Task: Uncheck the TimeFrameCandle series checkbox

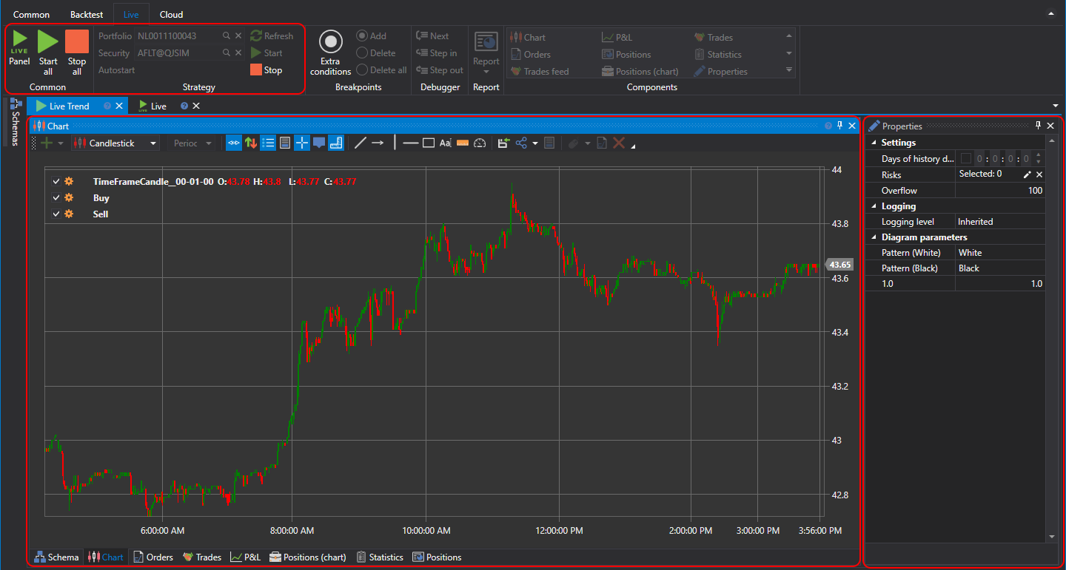Action: click(56, 181)
